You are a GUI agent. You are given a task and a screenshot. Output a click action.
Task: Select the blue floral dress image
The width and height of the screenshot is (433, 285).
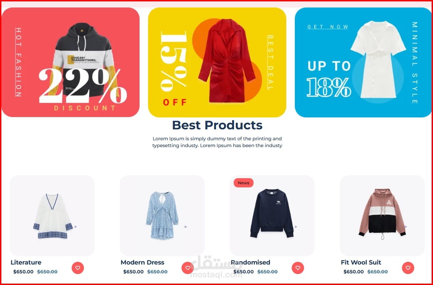coord(162,215)
